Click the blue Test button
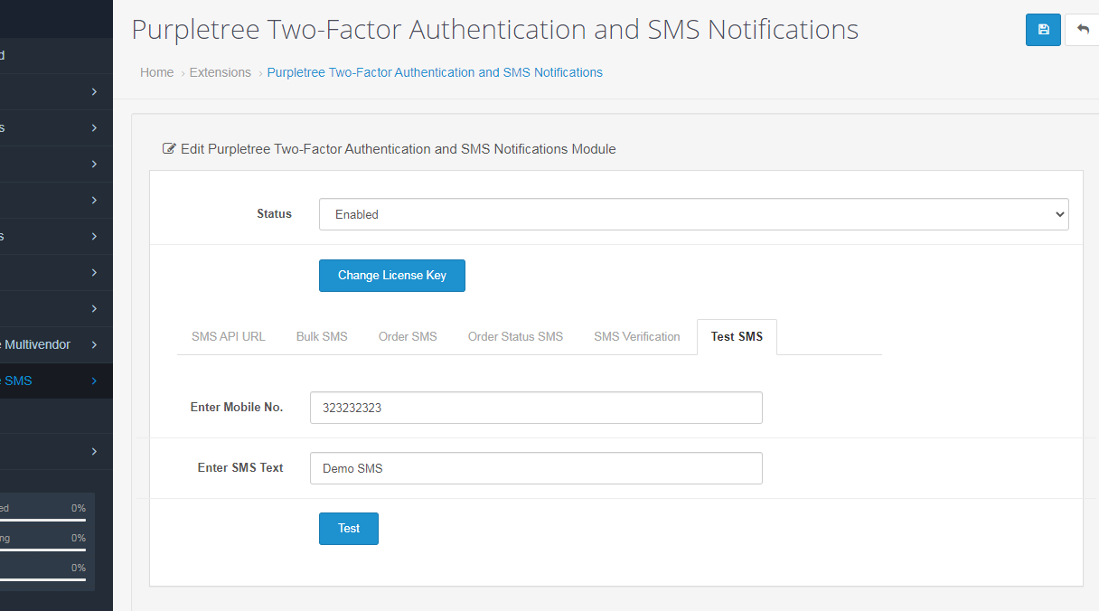 349,529
